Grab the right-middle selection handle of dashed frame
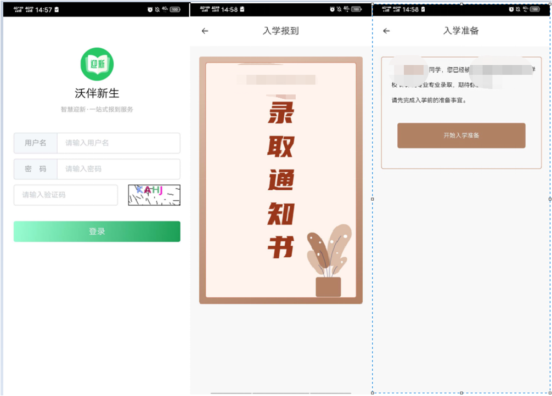This screenshot has height=396, width=552. coord(550,199)
